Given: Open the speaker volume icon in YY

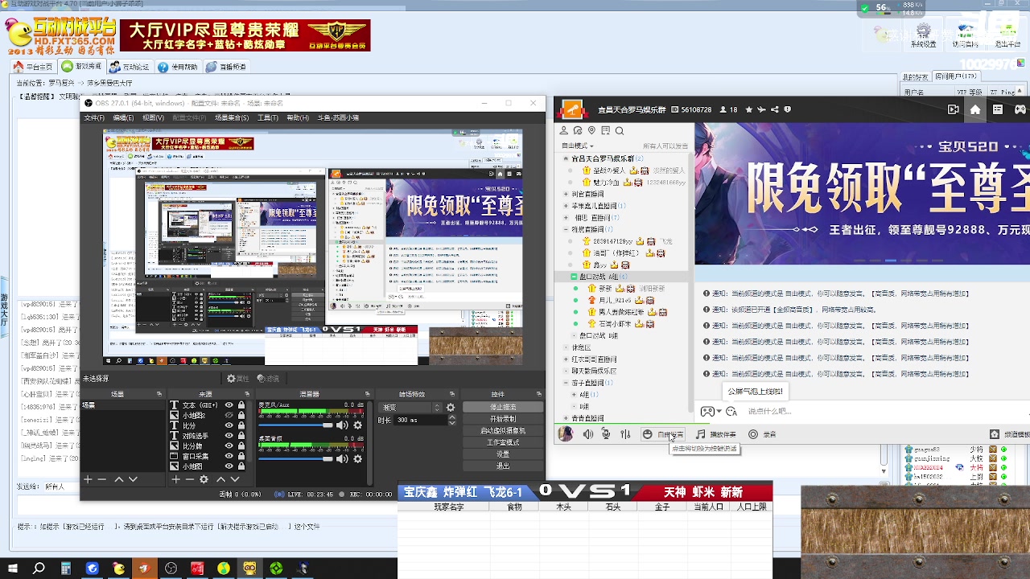Looking at the screenshot, I should click(588, 434).
